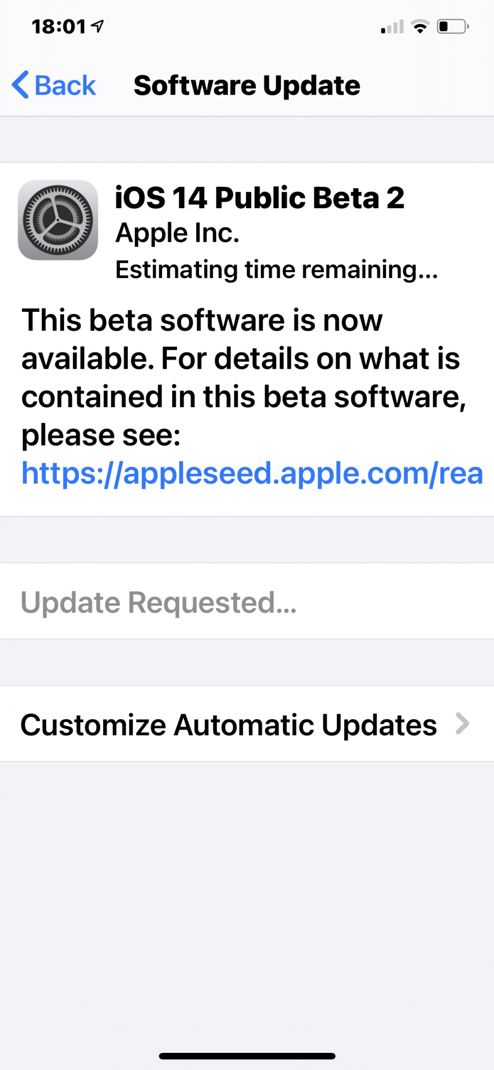The width and height of the screenshot is (494, 1070).
Task: Tap the Software Update title
Action: click(x=247, y=86)
